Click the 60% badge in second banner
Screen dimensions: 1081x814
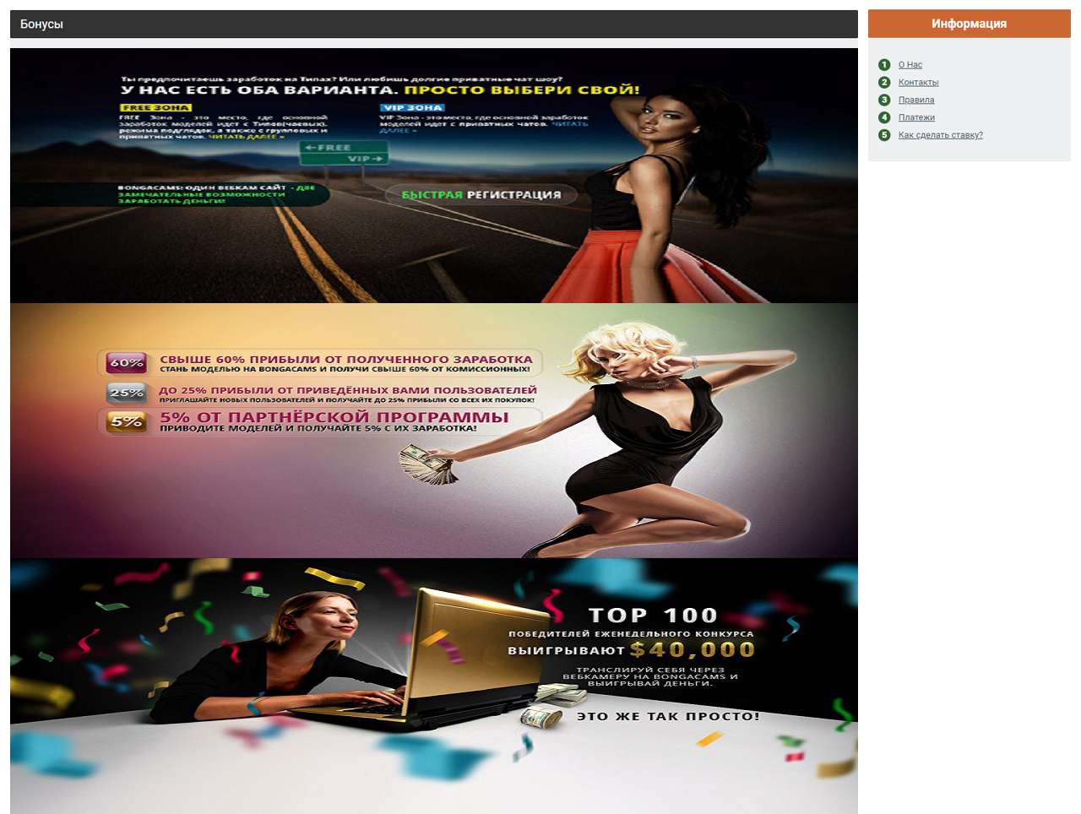[x=127, y=363]
